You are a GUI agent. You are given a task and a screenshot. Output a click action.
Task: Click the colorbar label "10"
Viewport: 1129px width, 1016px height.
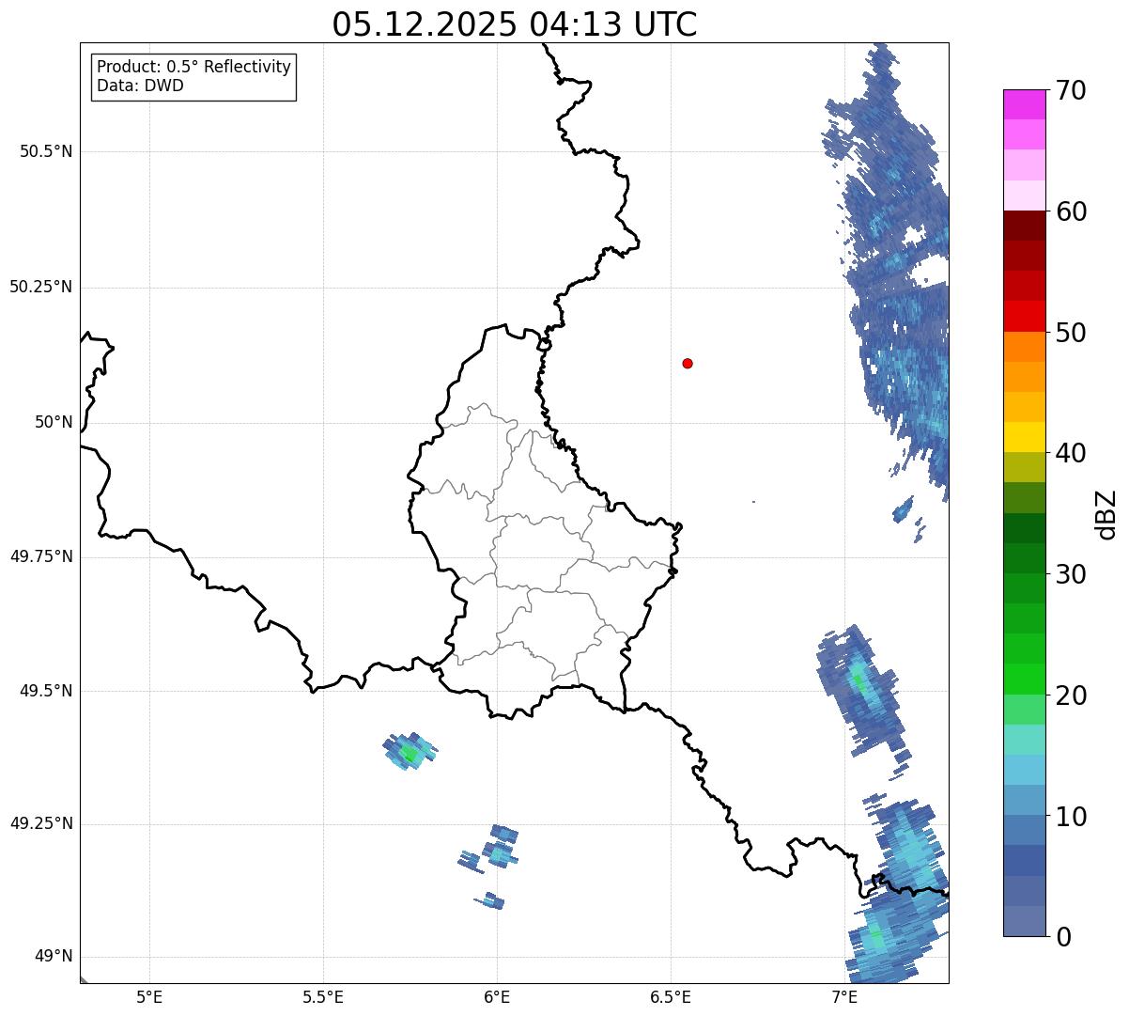pos(1071,817)
